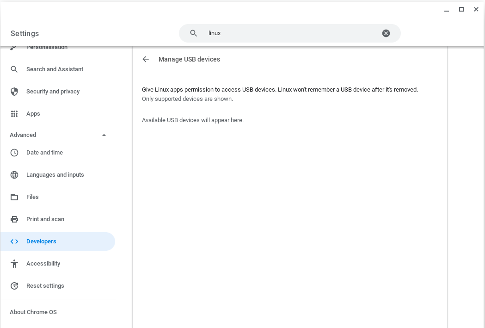Click the back arrow beside Manage USB devices
The width and height of the screenshot is (485, 328).
tap(146, 59)
